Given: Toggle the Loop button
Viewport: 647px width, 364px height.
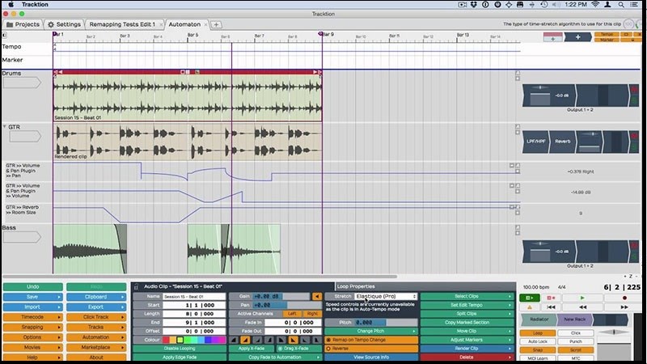Looking at the screenshot, I should coord(538,332).
